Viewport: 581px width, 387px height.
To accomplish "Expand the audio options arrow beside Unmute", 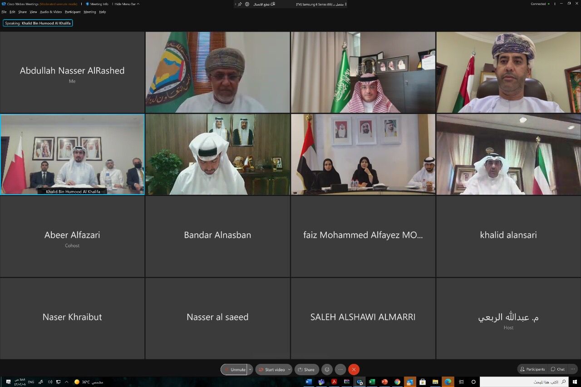I will 250,369.
